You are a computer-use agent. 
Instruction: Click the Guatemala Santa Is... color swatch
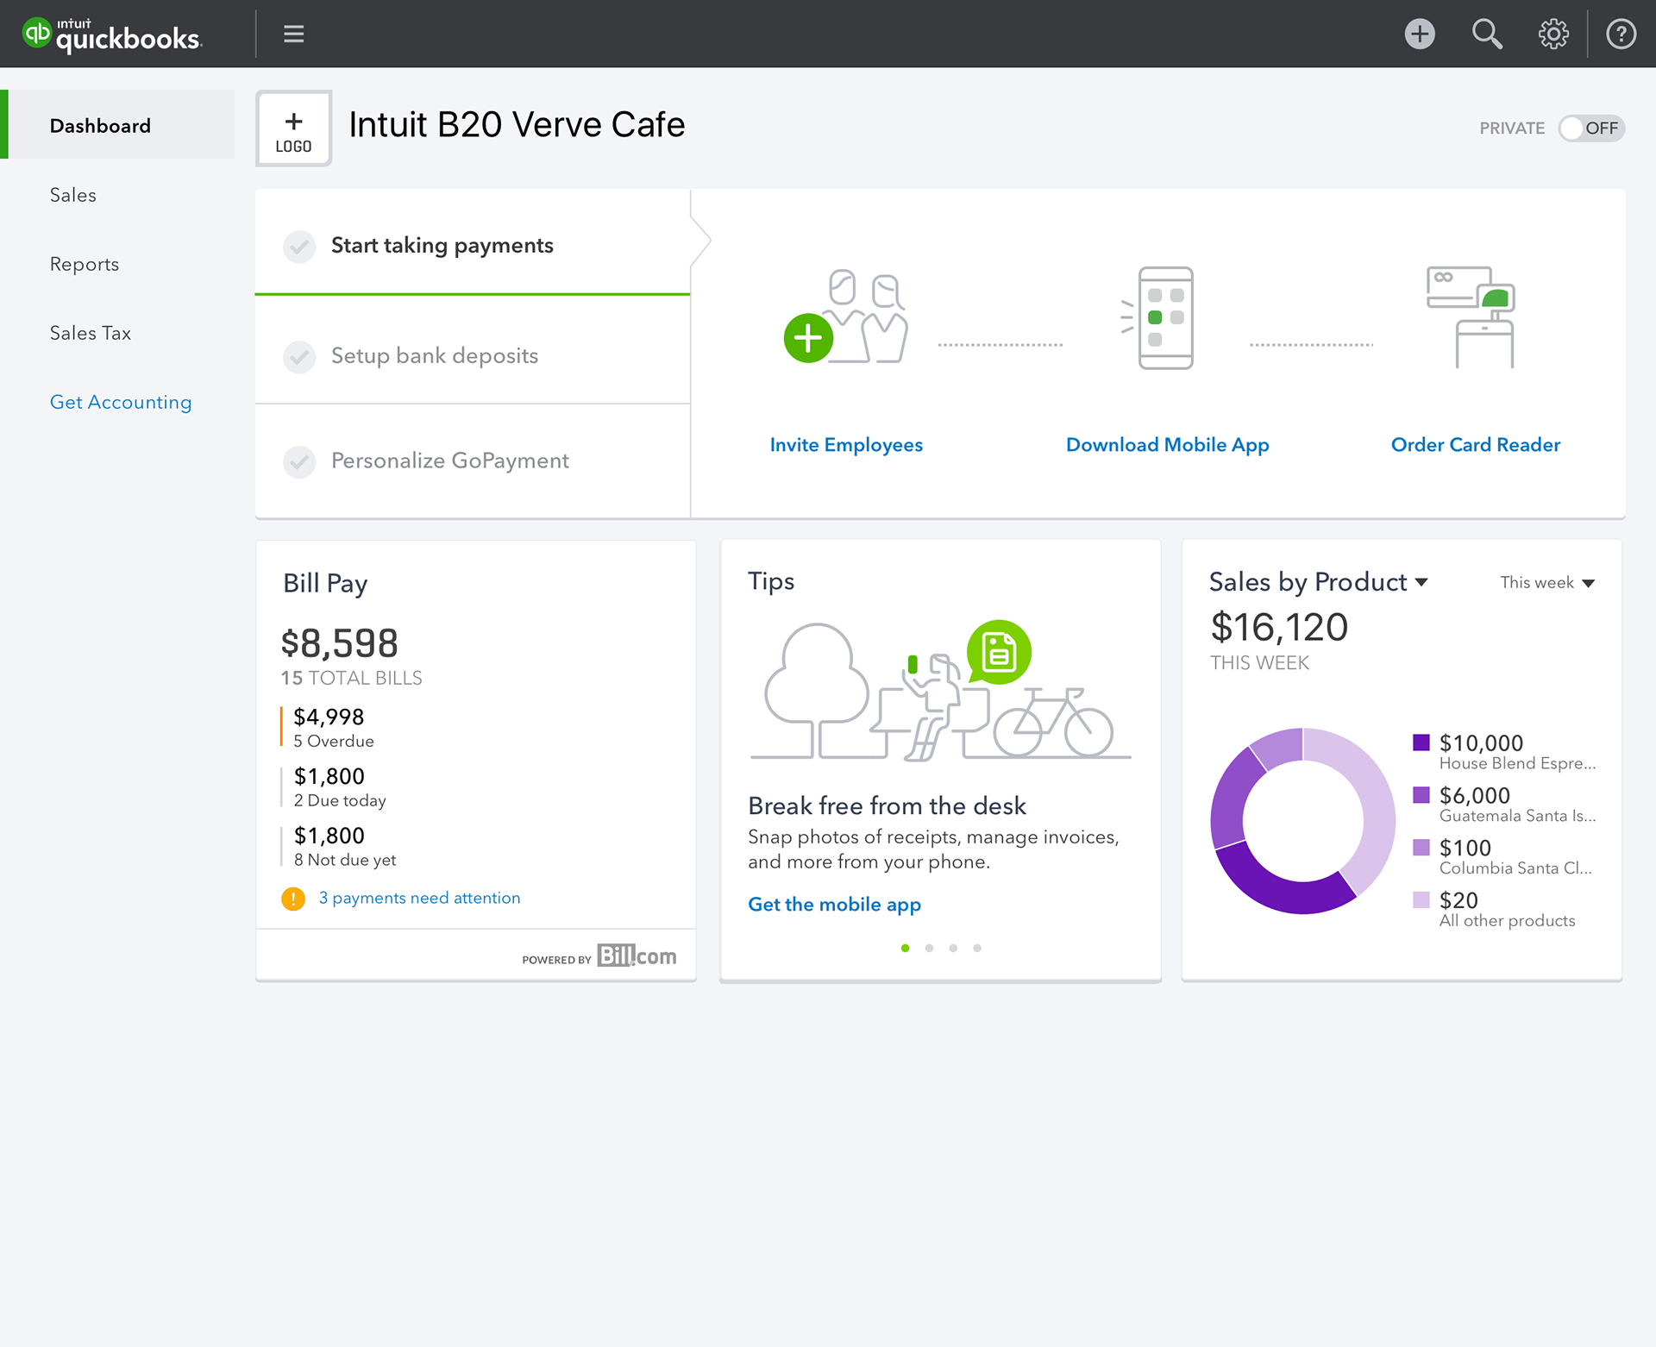pos(1421,795)
